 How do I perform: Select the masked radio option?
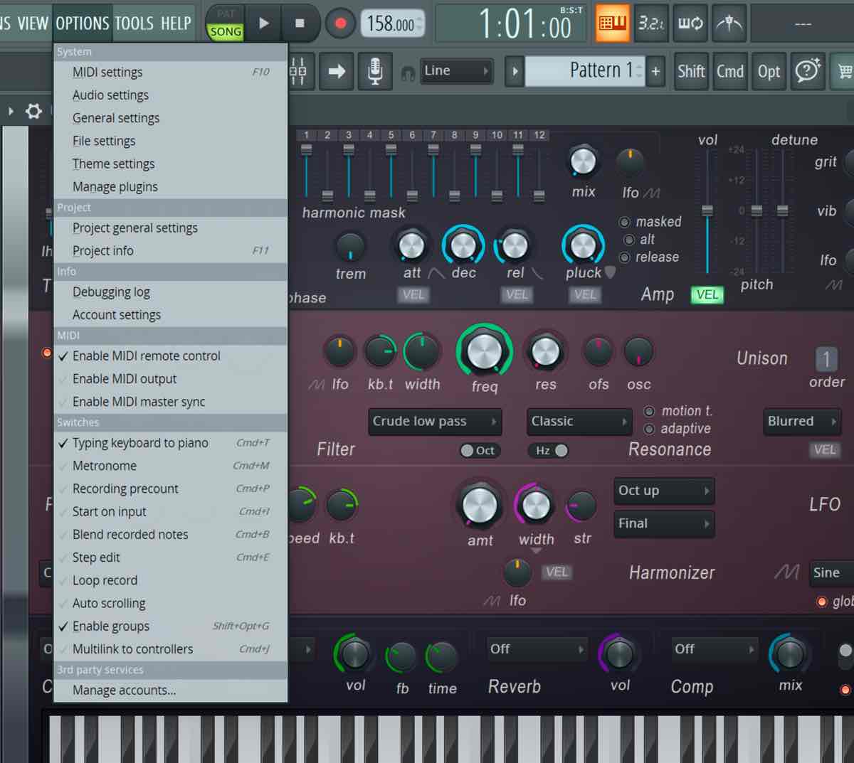[x=625, y=222]
